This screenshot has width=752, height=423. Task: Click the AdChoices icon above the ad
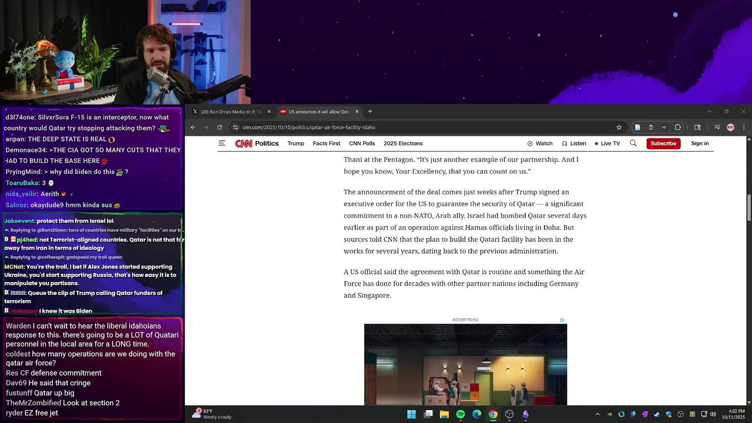pyautogui.click(x=562, y=320)
